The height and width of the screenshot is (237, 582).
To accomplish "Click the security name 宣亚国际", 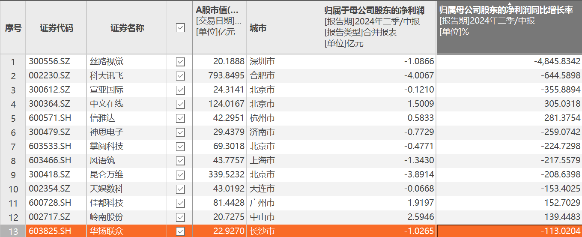I will [x=107, y=90].
